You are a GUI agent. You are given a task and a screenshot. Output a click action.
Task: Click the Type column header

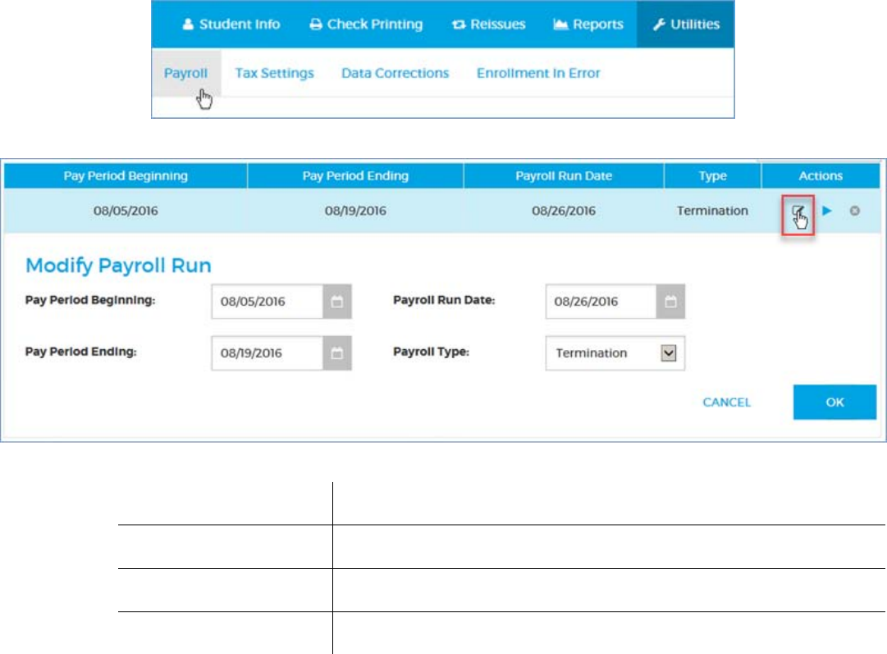(712, 175)
